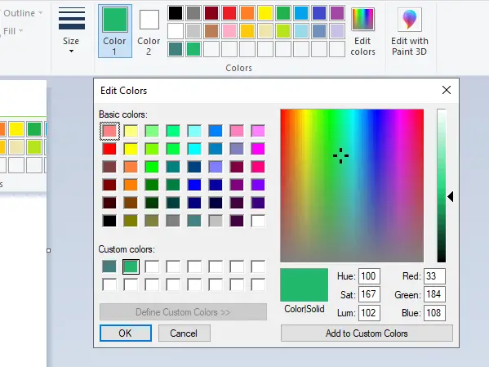The width and height of the screenshot is (489, 367).
Task: Click the Lum value field
Action: click(x=369, y=313)
